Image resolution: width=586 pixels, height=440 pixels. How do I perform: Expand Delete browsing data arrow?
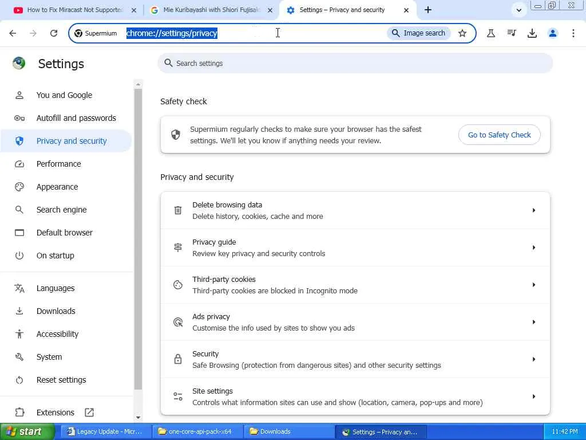coord(534,210)
